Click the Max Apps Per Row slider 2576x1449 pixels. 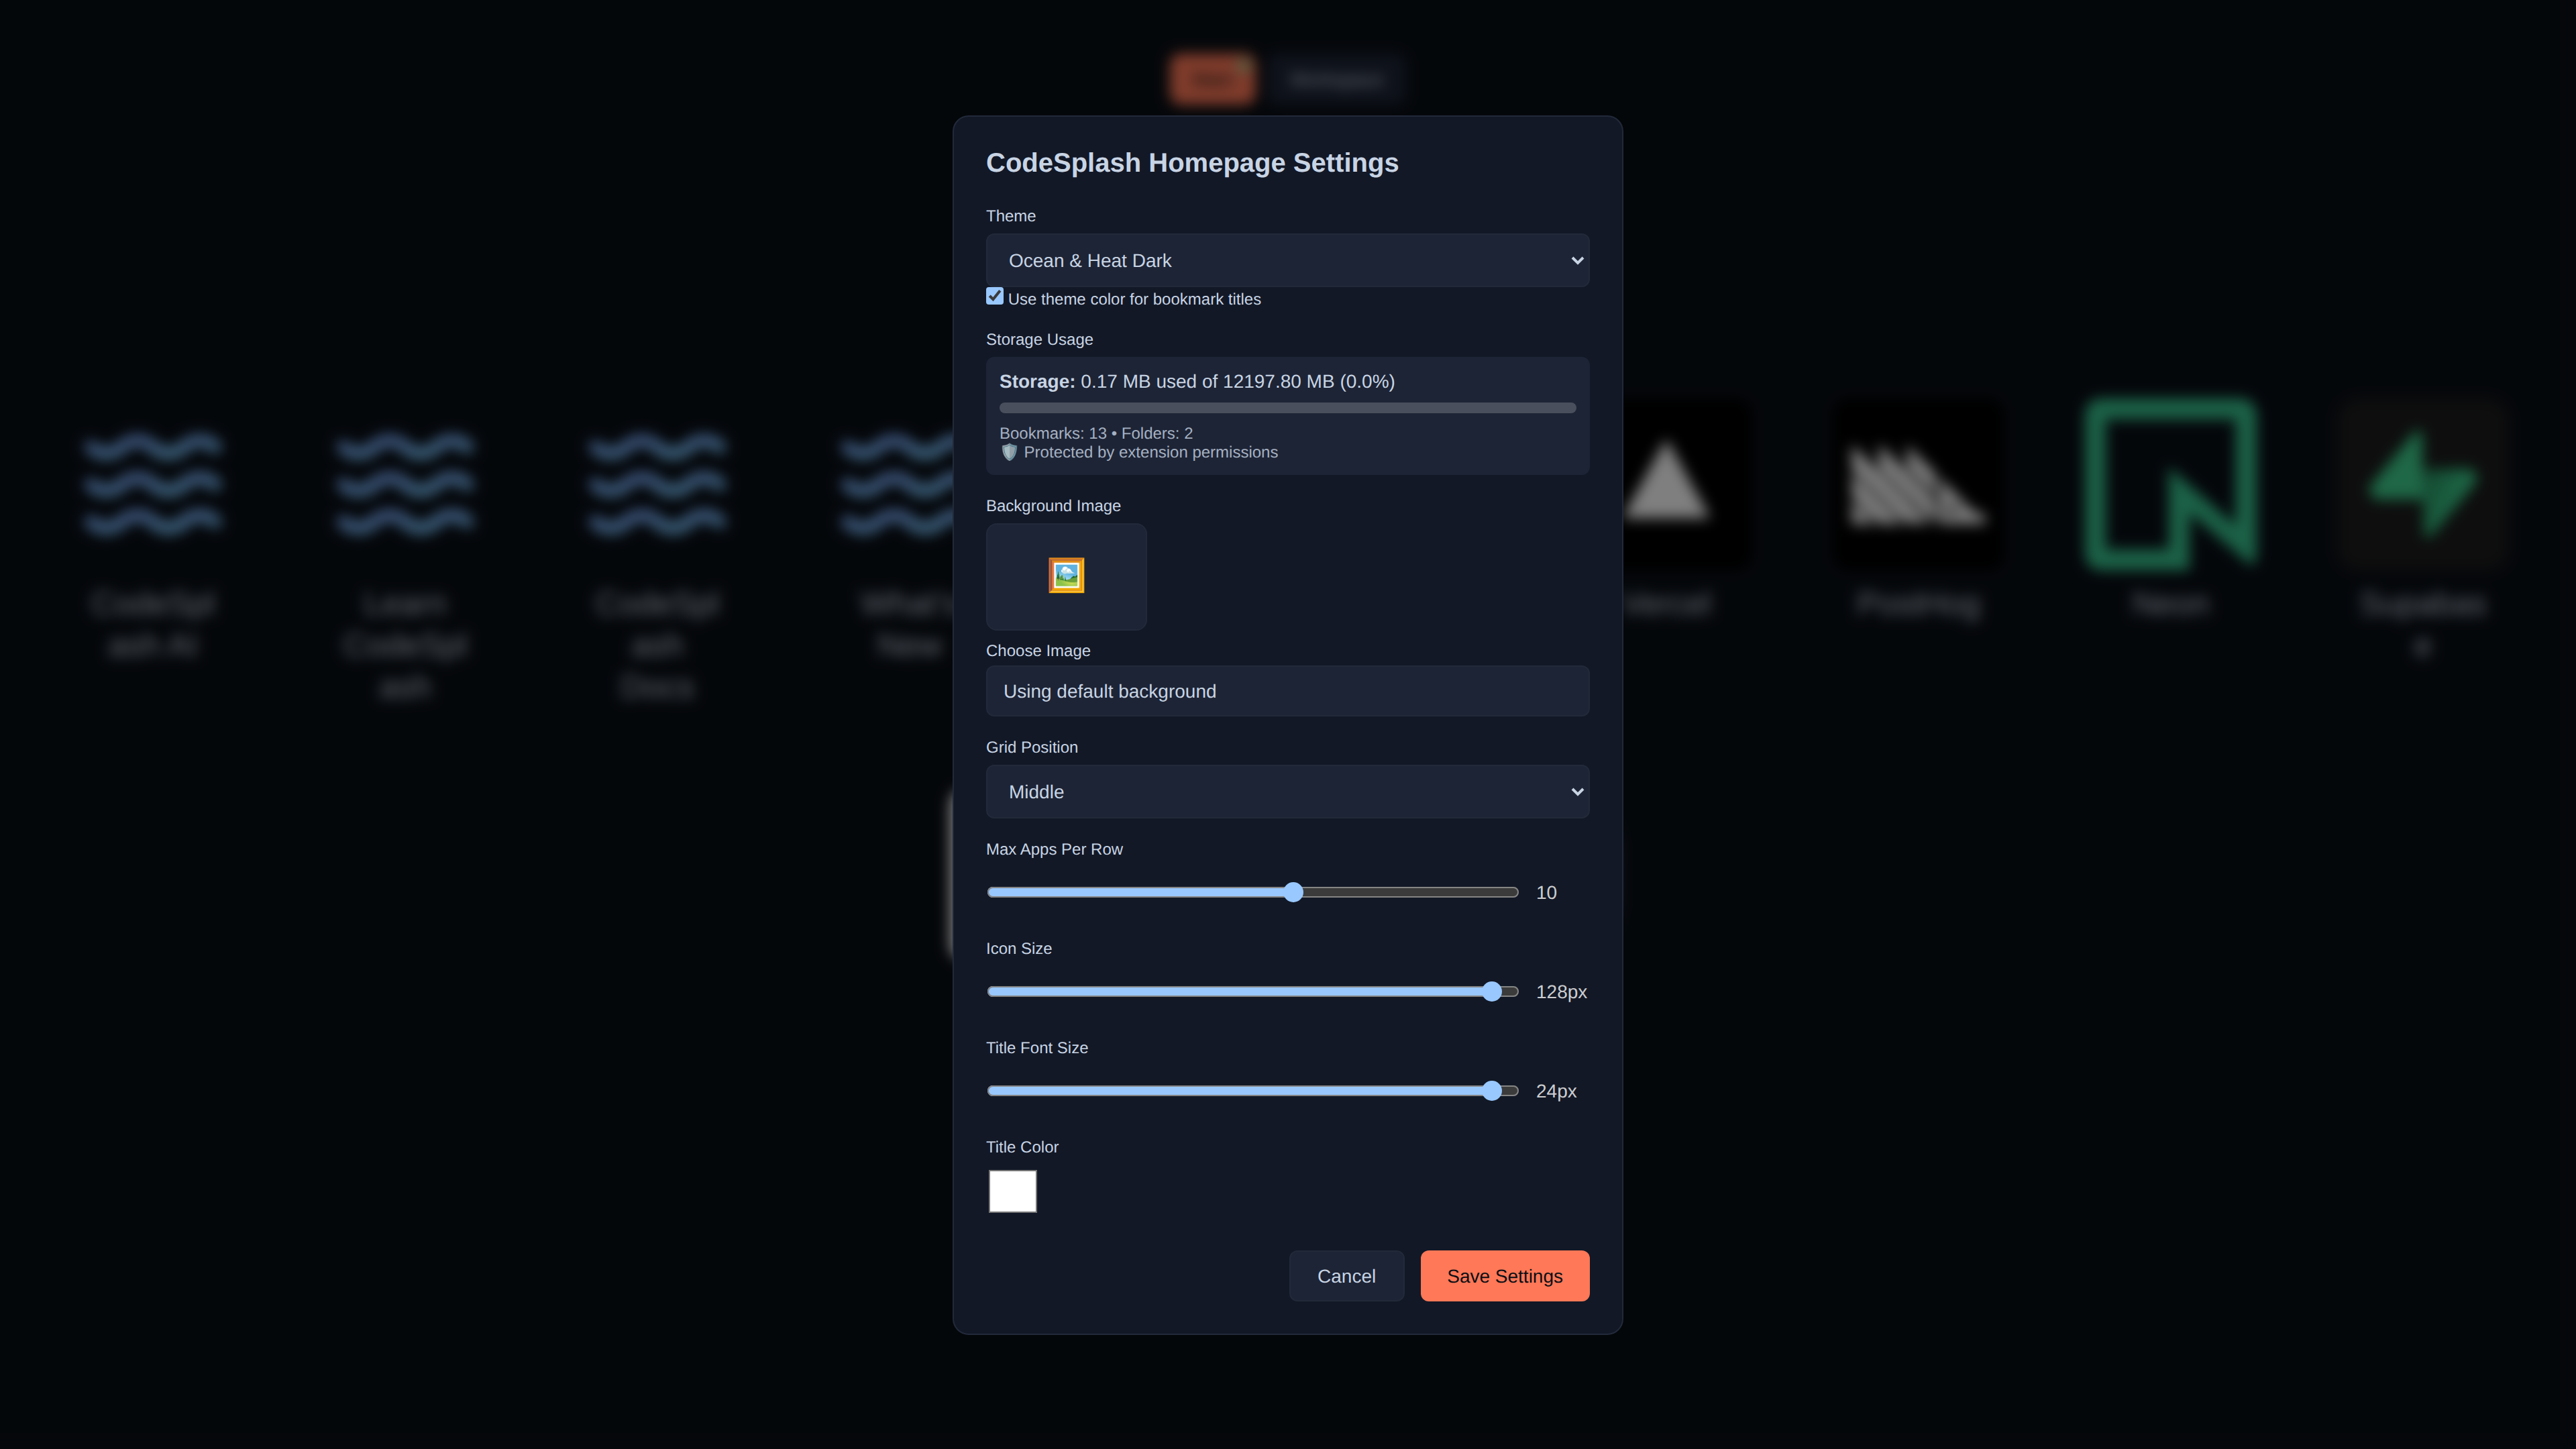click(1253, 892)
